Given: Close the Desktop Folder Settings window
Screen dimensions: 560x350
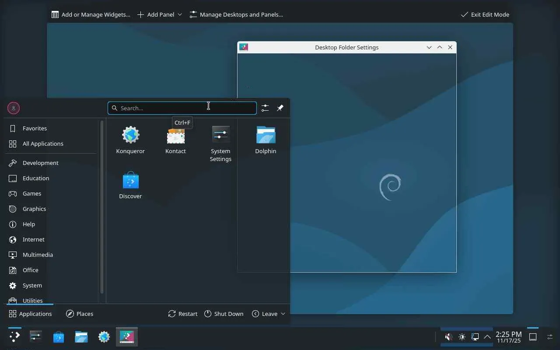Looking at the screenshot, I should point(450,47).
